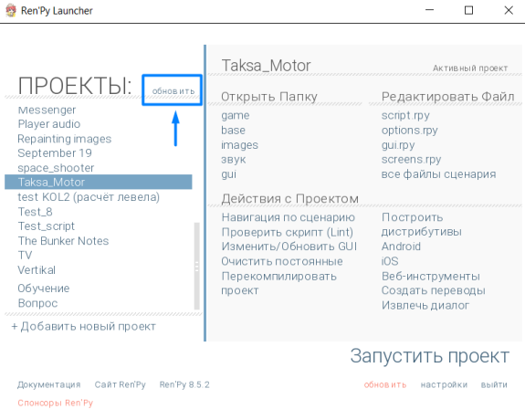Image resolution: width=525 pixels, height=420 pixels.
Task: Open the звук folder
Action: coord(234,160)
